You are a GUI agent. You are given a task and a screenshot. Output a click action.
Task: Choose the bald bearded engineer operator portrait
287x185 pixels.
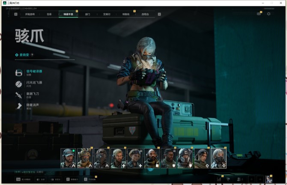152,158
